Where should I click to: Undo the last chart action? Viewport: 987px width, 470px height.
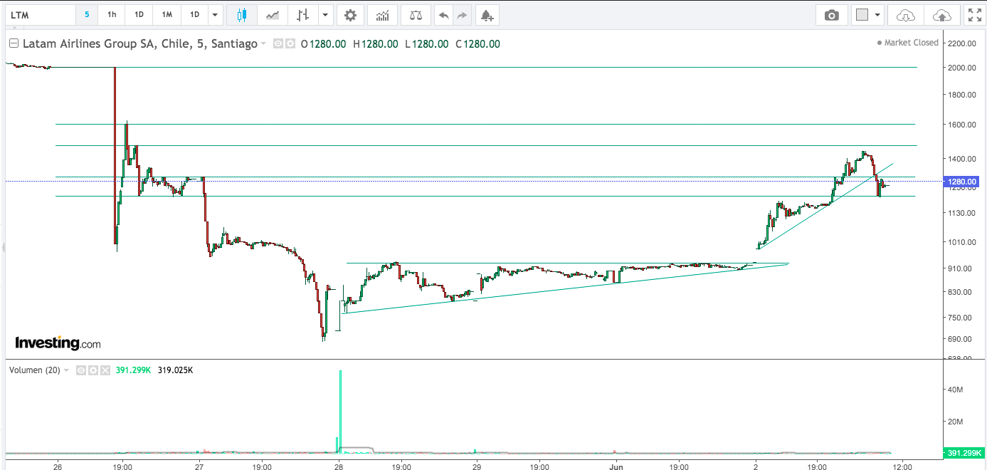(x=444, y=15)
